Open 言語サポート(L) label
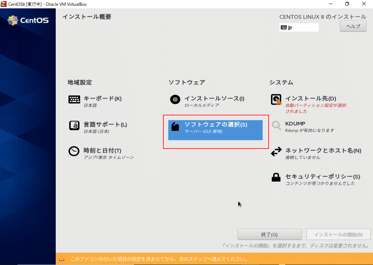Image resolution: width=373 pixels, height=265 pixels. point(105,124)
